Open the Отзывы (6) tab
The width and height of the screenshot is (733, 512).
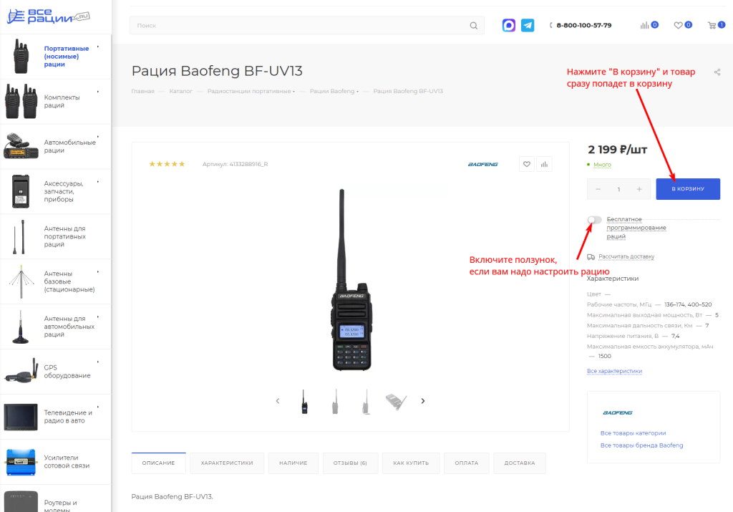tap(350, 463)
